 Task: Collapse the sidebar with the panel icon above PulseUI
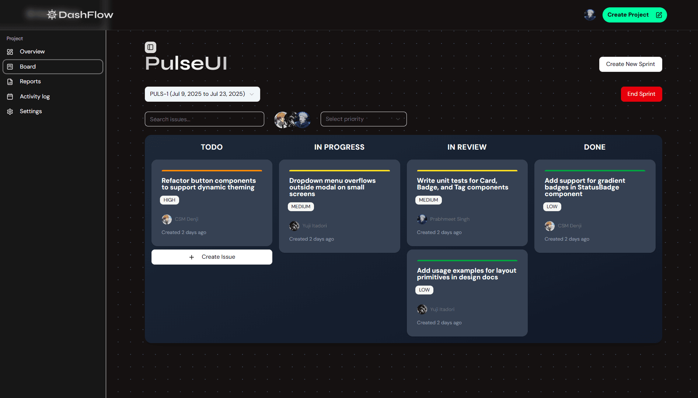[x=150, y=47]
